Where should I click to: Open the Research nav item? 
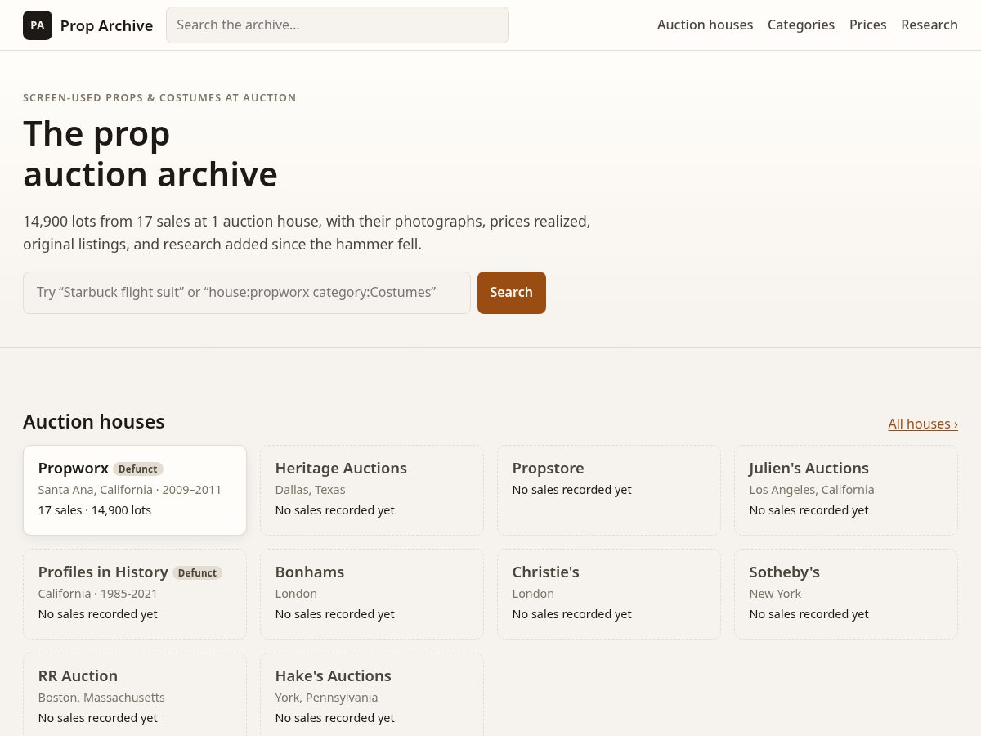click(929, 25)
